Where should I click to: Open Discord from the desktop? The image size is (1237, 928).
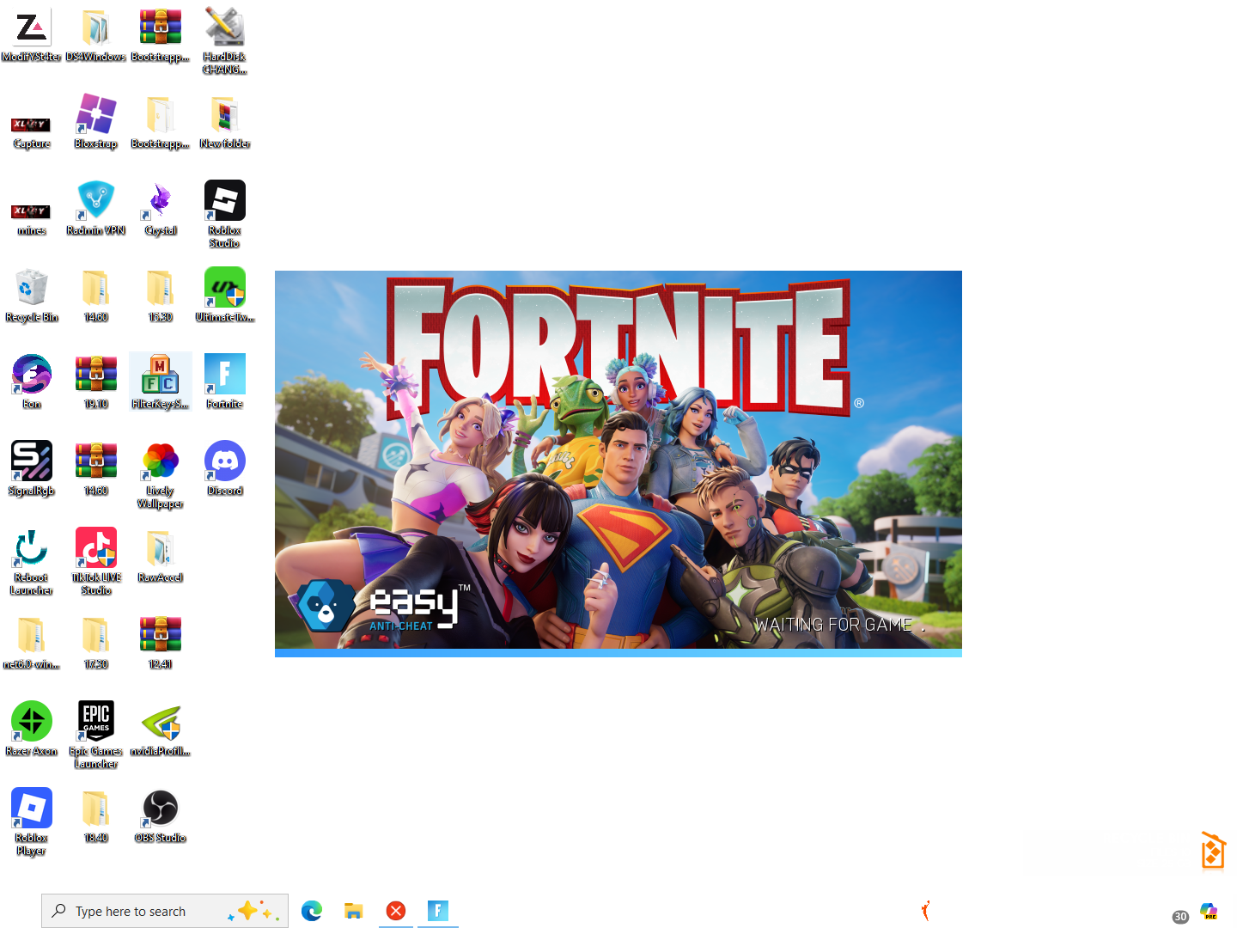tap(225, 468)
